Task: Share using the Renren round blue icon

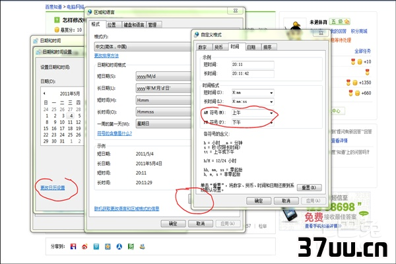Action: point(119,246)
